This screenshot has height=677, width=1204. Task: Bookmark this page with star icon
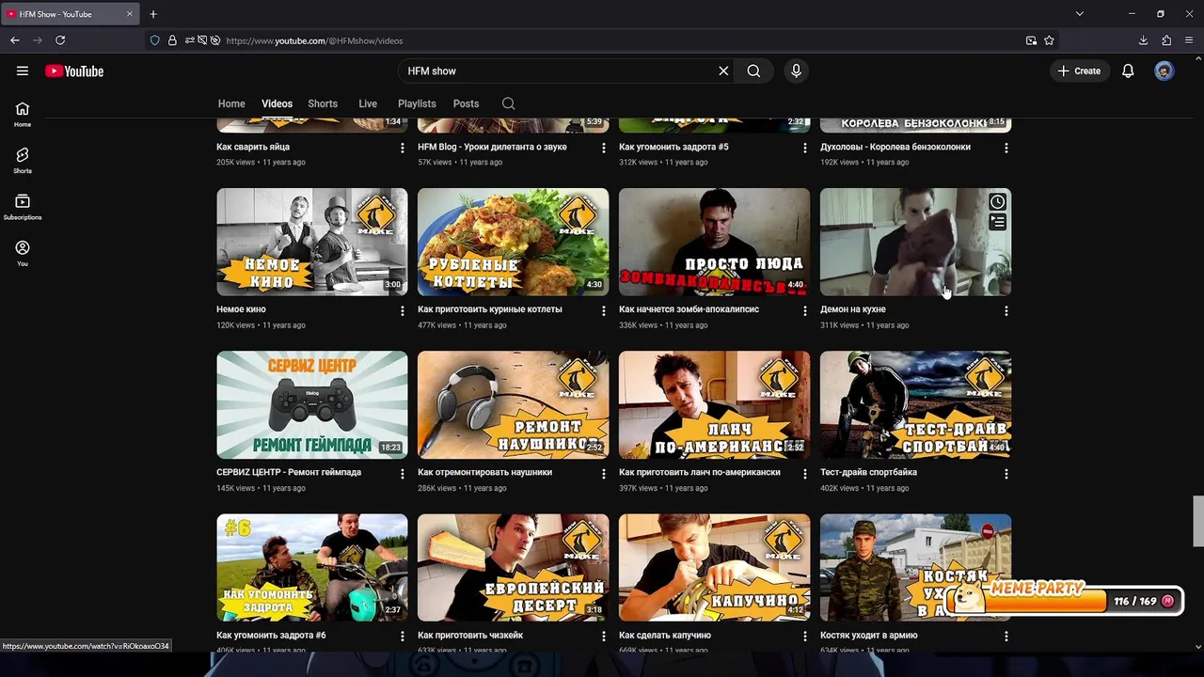tap(1049, 40)
